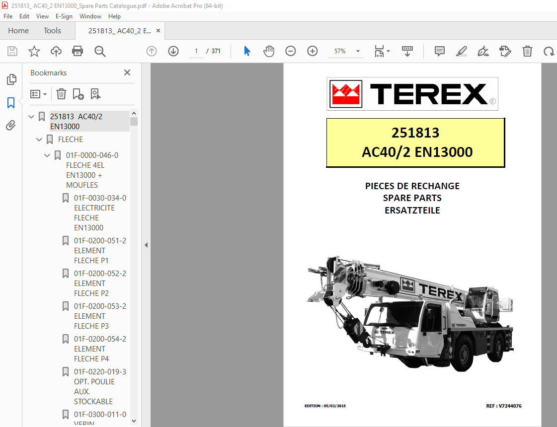Open the Edit menu

[x=24, y=16]
